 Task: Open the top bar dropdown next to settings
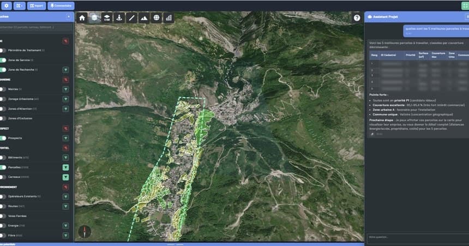[19, 5]
